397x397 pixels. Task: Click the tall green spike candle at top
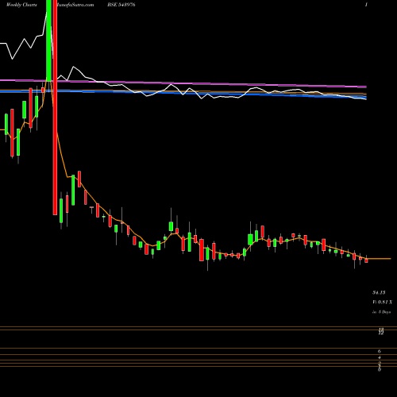(48, 40)
